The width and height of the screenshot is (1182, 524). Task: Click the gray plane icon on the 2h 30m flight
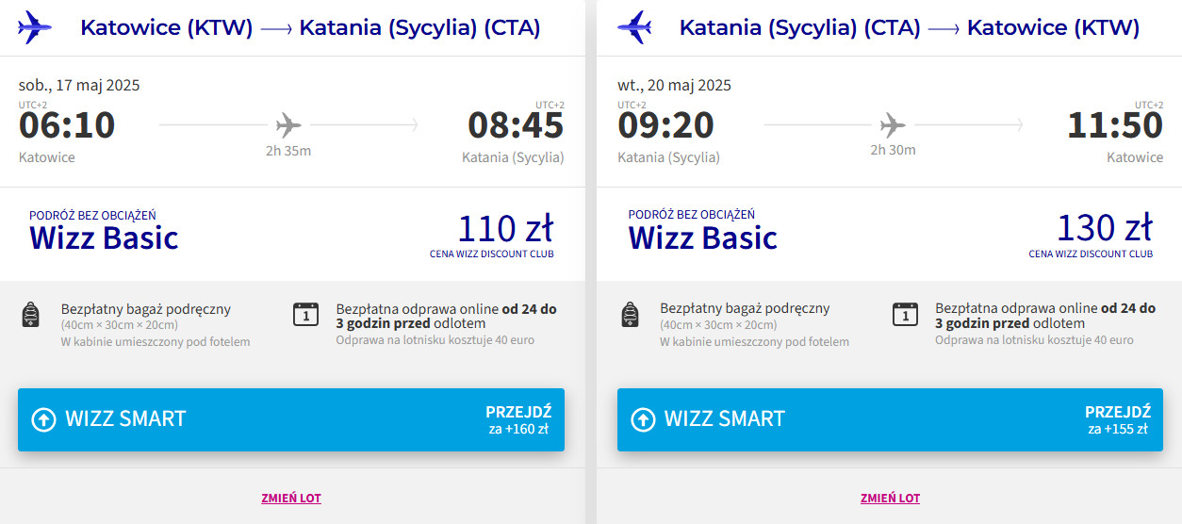tap(892, 124)
